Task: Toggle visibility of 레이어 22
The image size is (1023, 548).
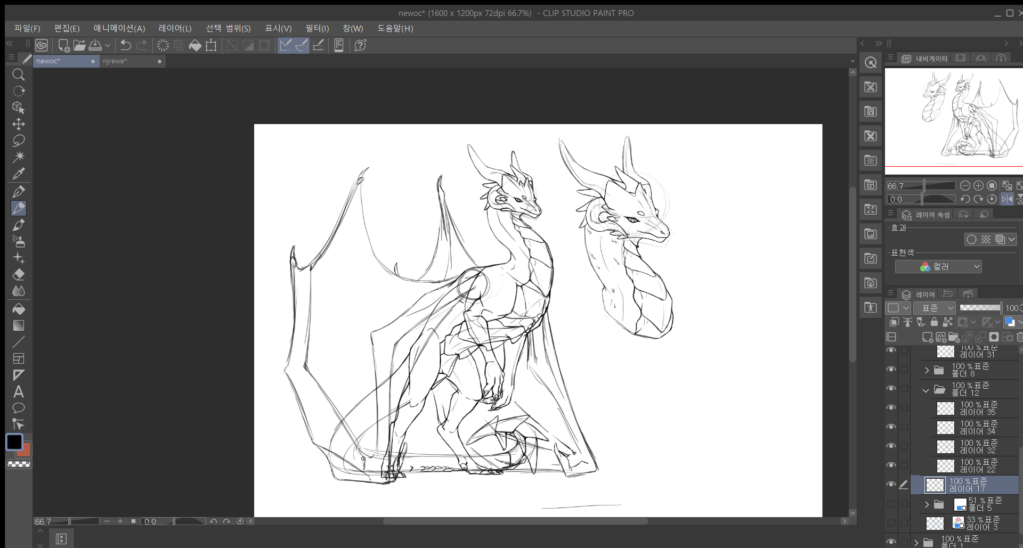Action: 891,465
